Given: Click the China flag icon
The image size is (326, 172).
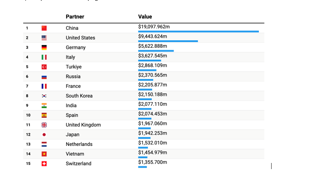Looking at the screenshot, I should 44,28.
